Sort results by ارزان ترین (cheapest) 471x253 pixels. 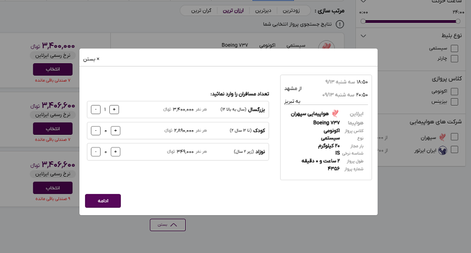point(233,10)
